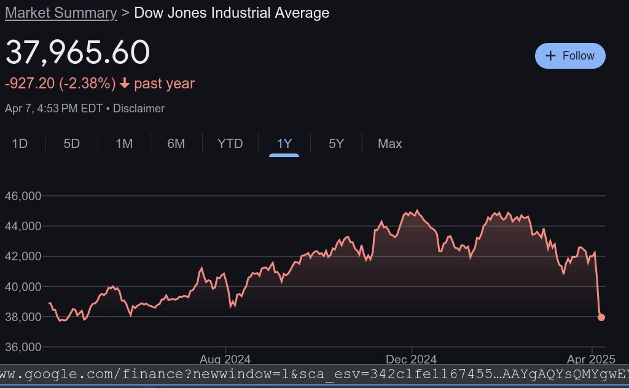
Task: Click the 38,000 y-axis label
Action: [23, 317]
